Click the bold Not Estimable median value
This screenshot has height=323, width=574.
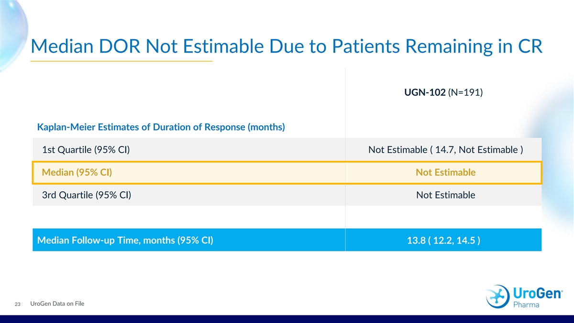445,173
